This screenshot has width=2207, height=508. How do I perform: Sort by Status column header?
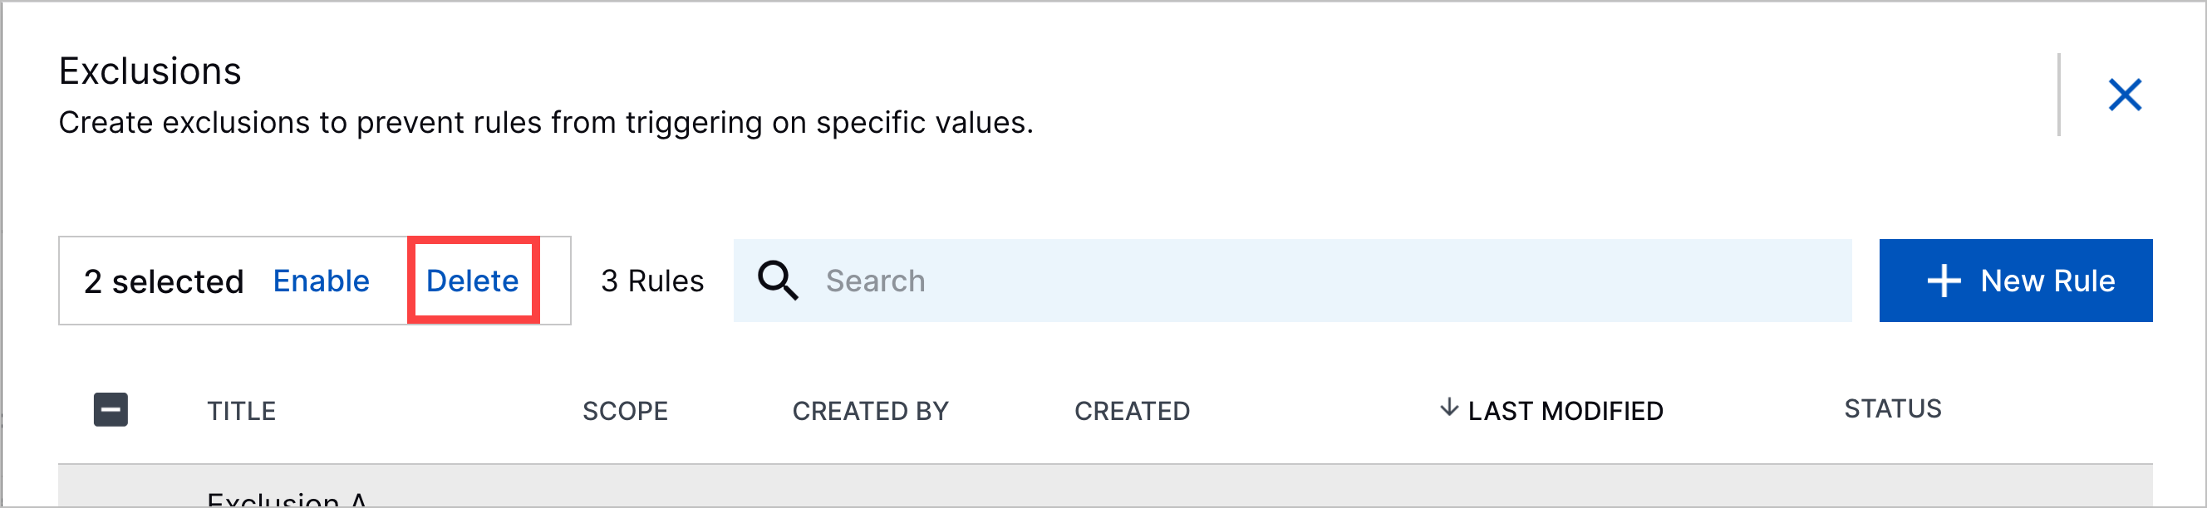[x=1893, y=408]
